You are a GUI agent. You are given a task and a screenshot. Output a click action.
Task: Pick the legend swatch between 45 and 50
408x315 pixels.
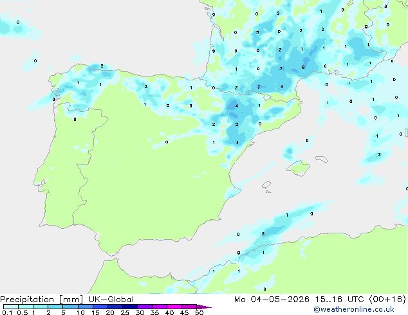click(189, 307)
